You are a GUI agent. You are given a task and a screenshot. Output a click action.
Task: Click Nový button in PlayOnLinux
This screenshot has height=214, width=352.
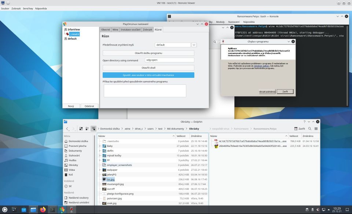(71, 106)
